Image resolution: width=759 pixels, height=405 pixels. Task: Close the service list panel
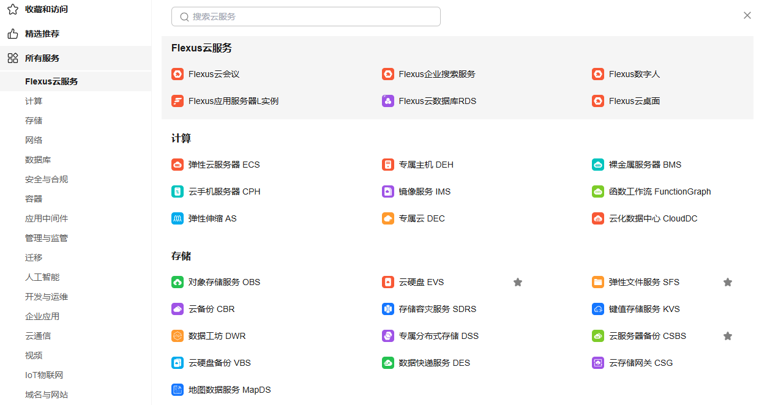(x=747, y=15)
